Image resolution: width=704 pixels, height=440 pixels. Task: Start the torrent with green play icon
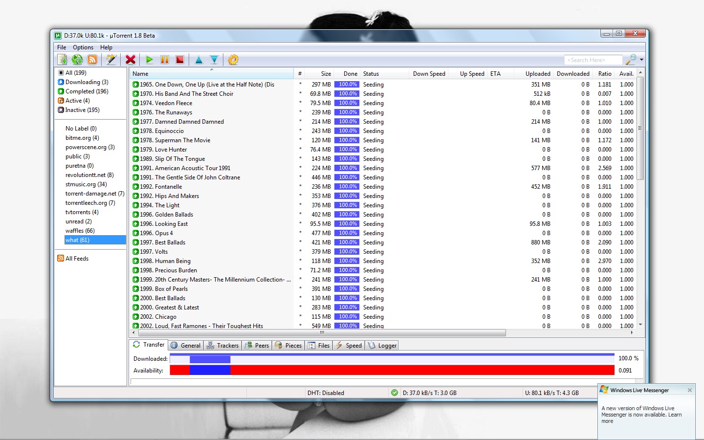click(150, 60)
